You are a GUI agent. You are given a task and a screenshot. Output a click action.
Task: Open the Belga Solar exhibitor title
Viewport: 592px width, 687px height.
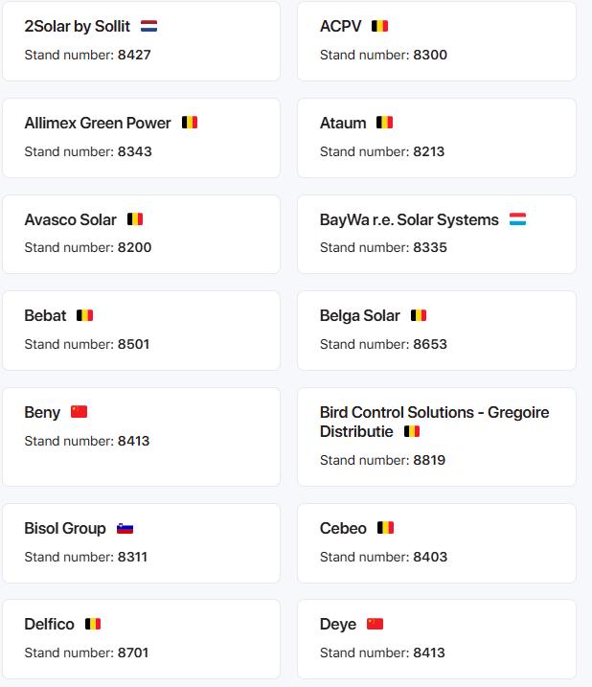click(360, 315)
